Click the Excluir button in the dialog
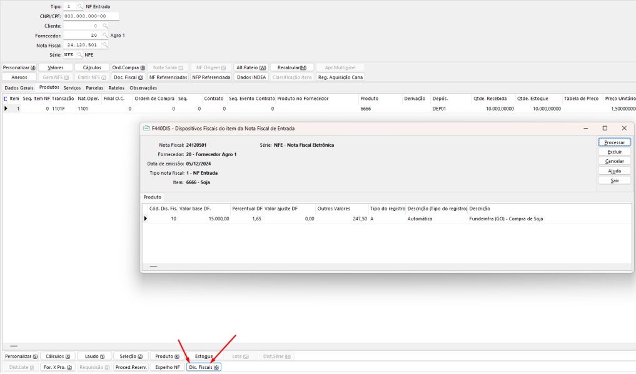This screenshot has width=636, height=374. click(615, 152)
